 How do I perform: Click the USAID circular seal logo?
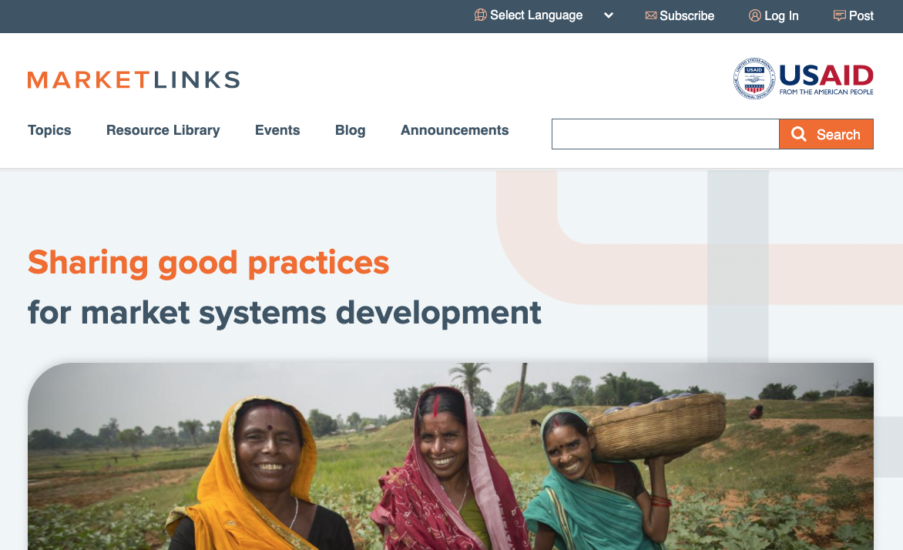[x=754, y=79]
